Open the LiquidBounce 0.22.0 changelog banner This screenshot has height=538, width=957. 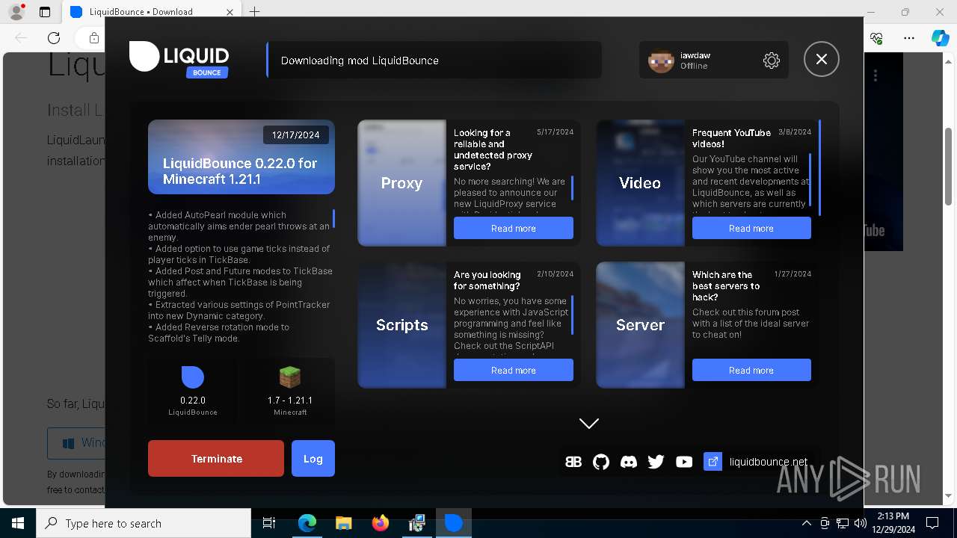[241, 157]
